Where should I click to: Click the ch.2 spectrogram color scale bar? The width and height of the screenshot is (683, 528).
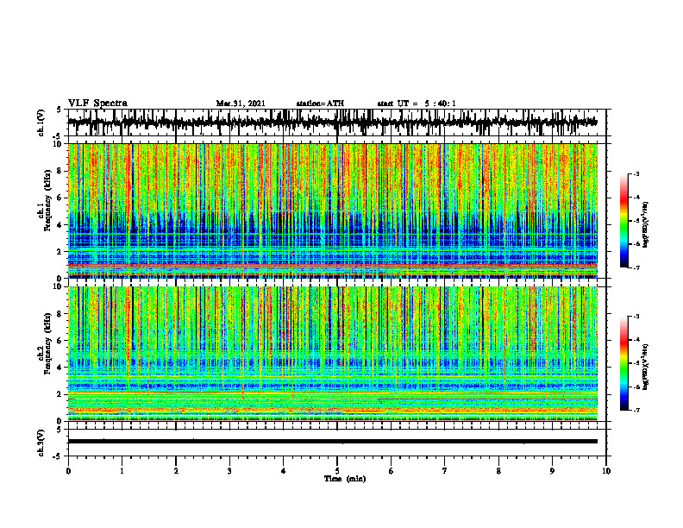coord(623,363)
